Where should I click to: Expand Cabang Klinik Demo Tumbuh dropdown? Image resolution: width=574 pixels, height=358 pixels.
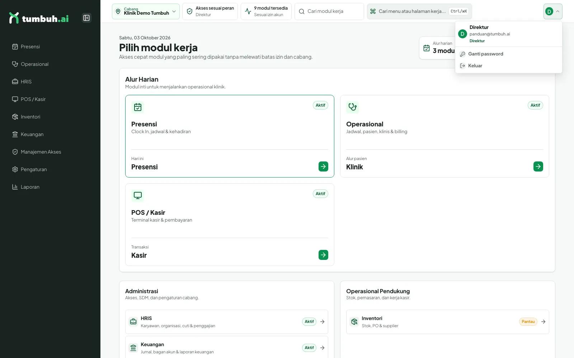pyautogui.click(x=146, y=11)
